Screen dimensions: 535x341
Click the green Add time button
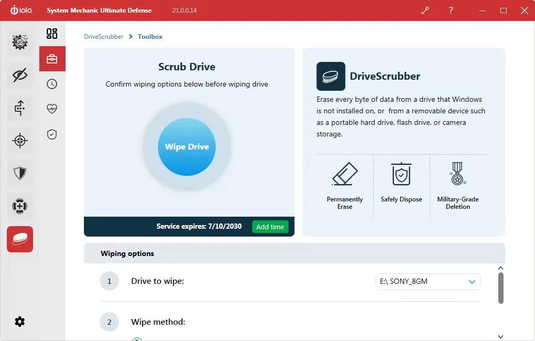pyautogui.click(x=270, y=227)
